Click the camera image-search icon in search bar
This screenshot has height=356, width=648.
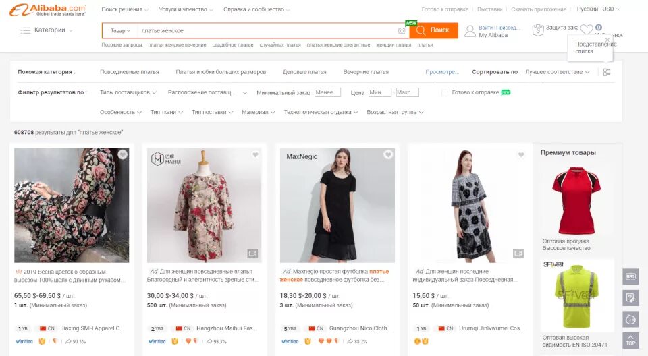[401, 30]
